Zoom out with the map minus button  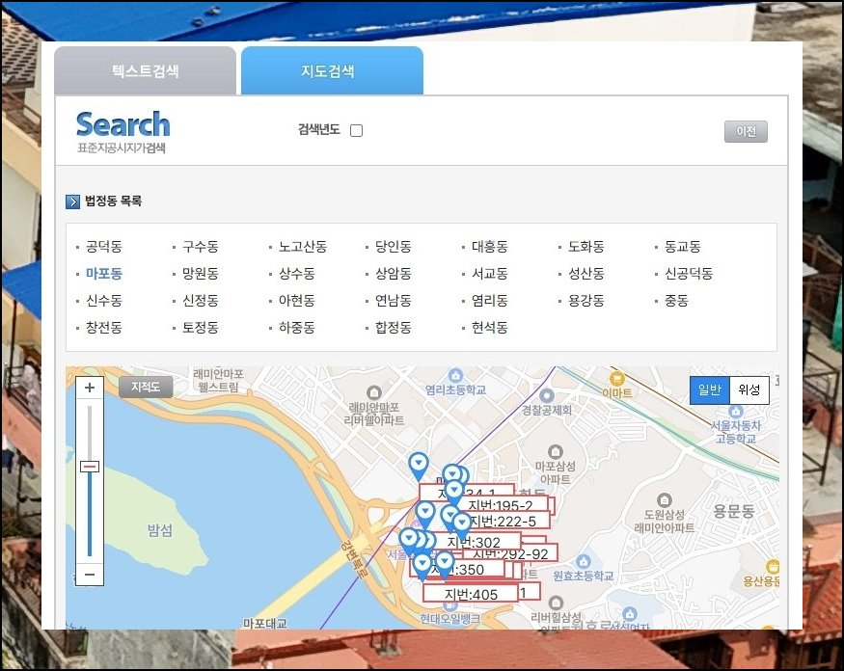click(x=90, y=575)
